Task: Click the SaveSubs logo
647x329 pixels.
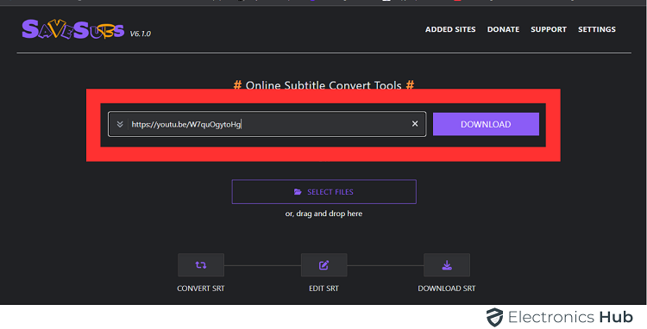Action: [x=73, y=29]
